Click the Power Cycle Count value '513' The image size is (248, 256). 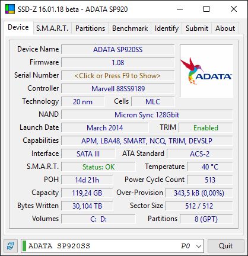210,180
